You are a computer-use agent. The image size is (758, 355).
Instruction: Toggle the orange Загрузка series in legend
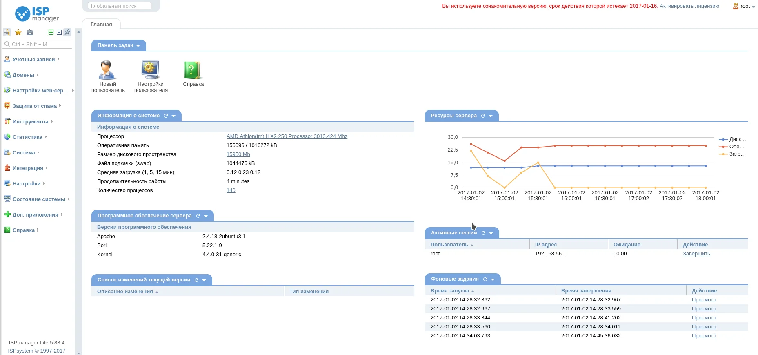pyautogui.click(x=733, y=154)
